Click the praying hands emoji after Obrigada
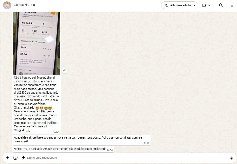The height and width of the screenshot is (164, 237). click(28, 130)
